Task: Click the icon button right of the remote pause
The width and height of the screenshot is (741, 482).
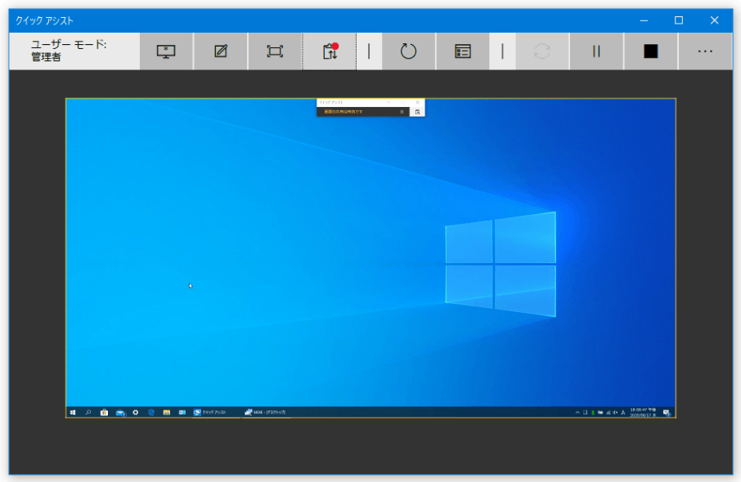Action: point(417,112)
